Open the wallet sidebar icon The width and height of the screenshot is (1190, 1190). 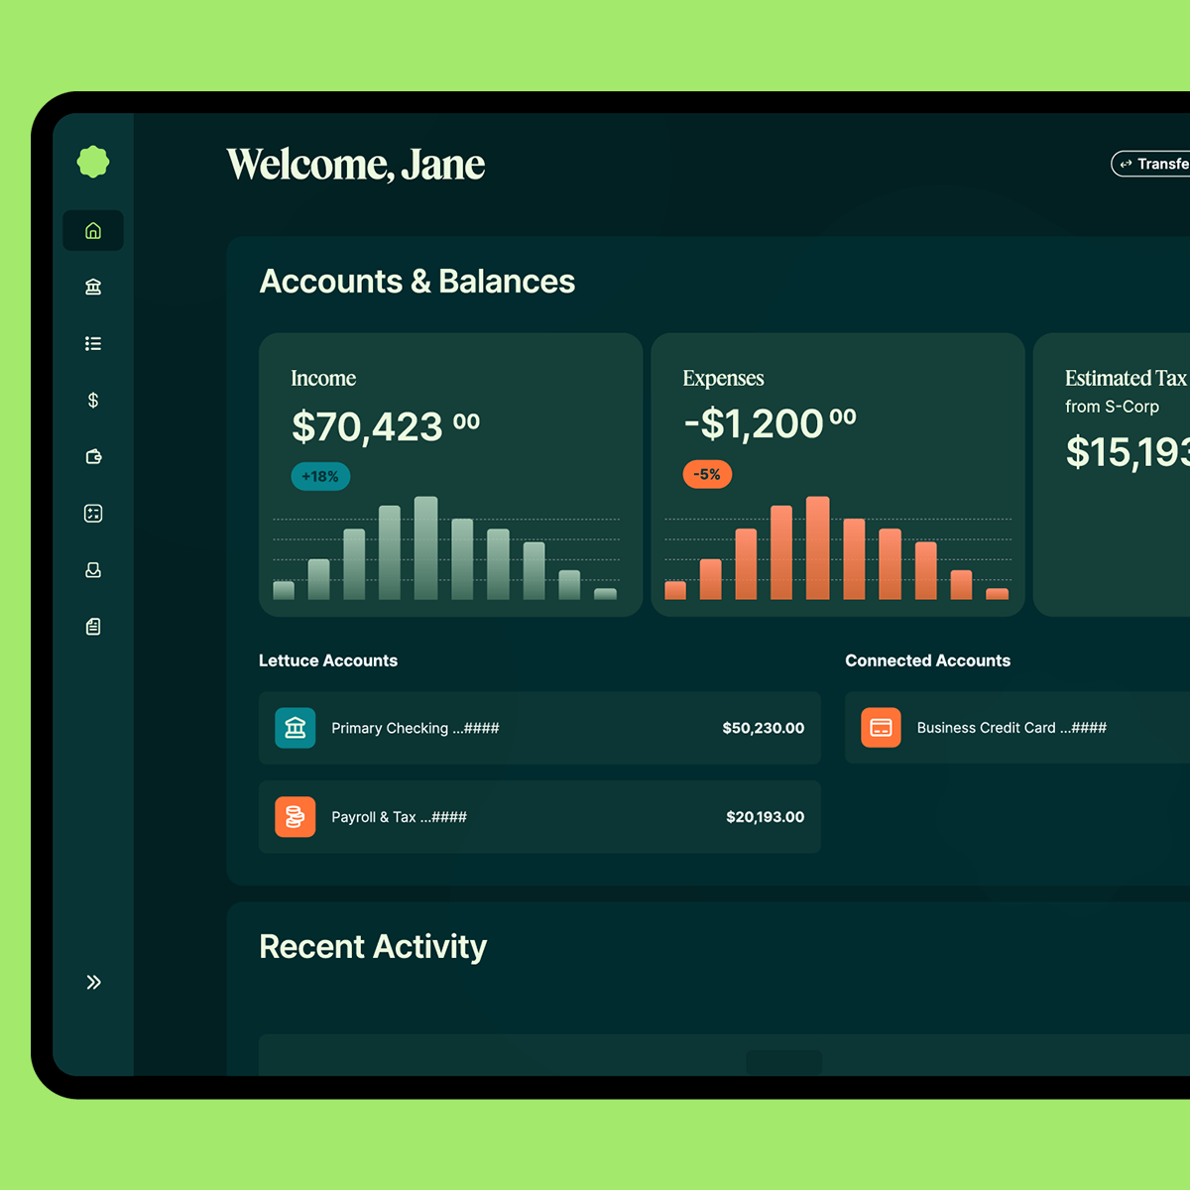click(93, 456)
